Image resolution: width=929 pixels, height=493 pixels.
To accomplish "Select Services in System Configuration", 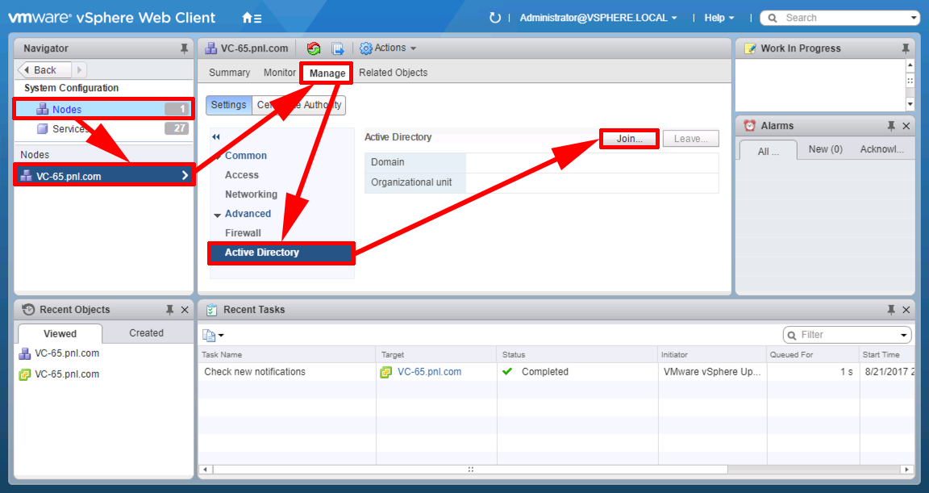I will point(103,128).
